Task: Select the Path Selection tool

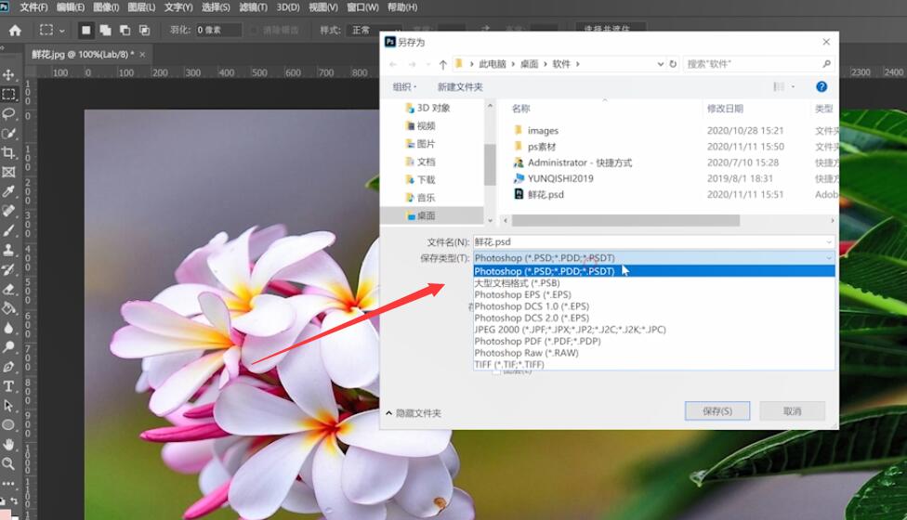Action: 8,406
